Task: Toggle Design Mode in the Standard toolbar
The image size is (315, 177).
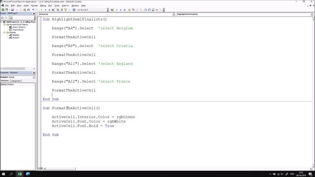Action: point(53,10)
